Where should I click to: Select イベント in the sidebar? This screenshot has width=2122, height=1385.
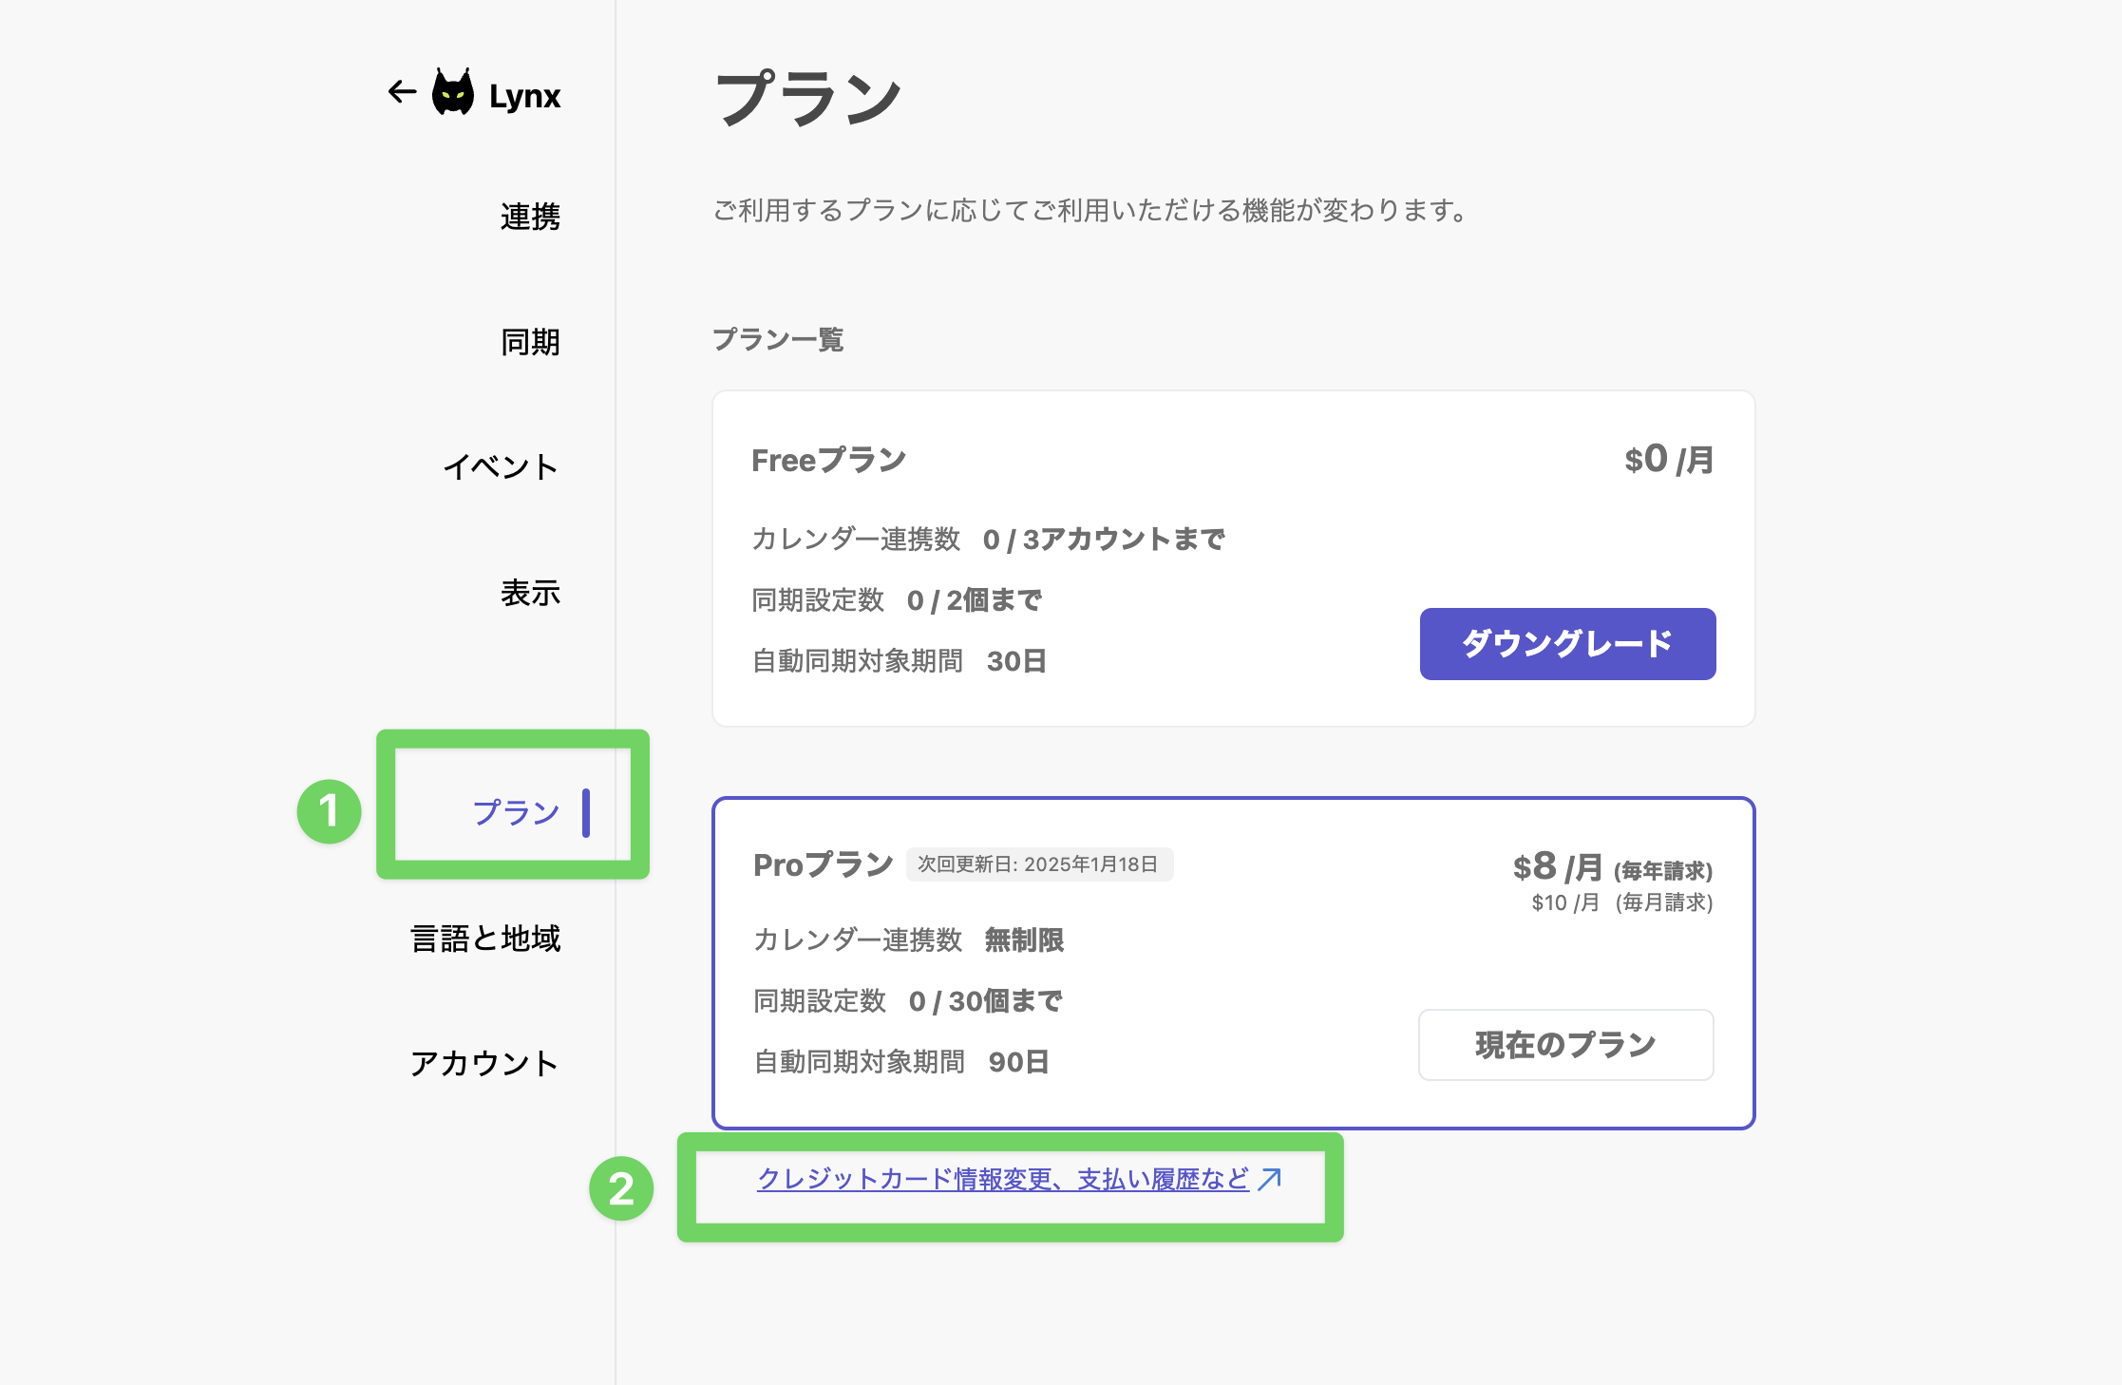[x=501, y=466]
